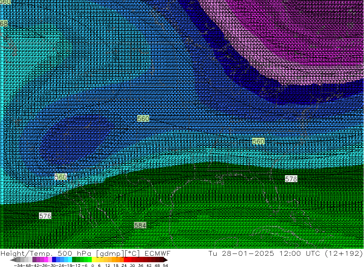Click the 584 contour label
Viewport: 364px width, 267px height.
tap(140, 225)
